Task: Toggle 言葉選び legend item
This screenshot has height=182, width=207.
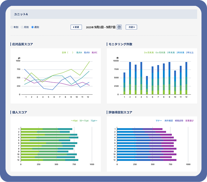Action: (190, 121)
